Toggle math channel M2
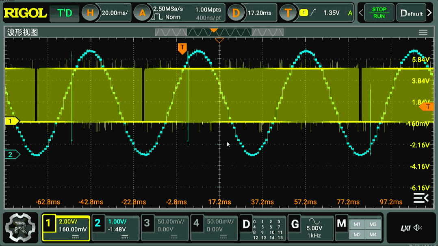438x246 pixels. [x=357, y=234]
